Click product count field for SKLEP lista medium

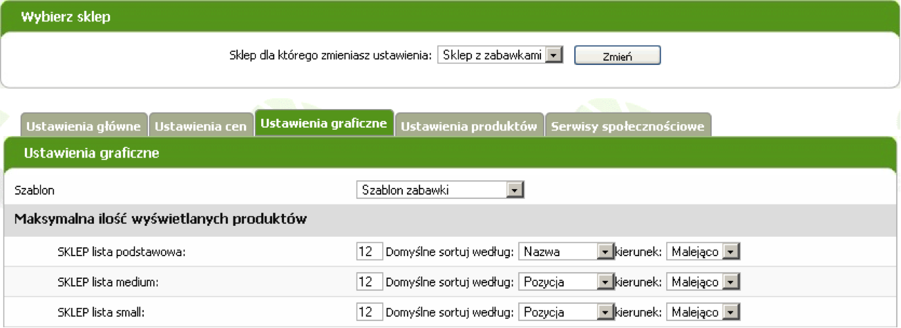370,282
